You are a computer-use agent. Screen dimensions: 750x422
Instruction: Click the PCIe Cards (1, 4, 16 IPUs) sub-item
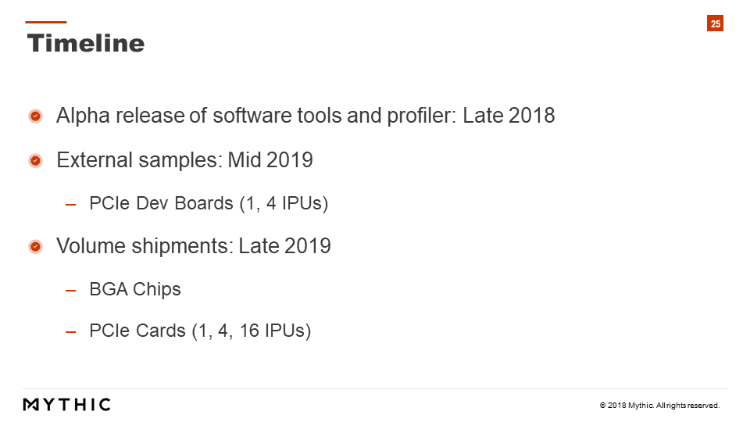tap(200, 331)
